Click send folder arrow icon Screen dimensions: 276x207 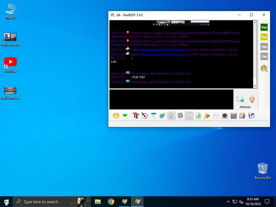tap(207, 116)
